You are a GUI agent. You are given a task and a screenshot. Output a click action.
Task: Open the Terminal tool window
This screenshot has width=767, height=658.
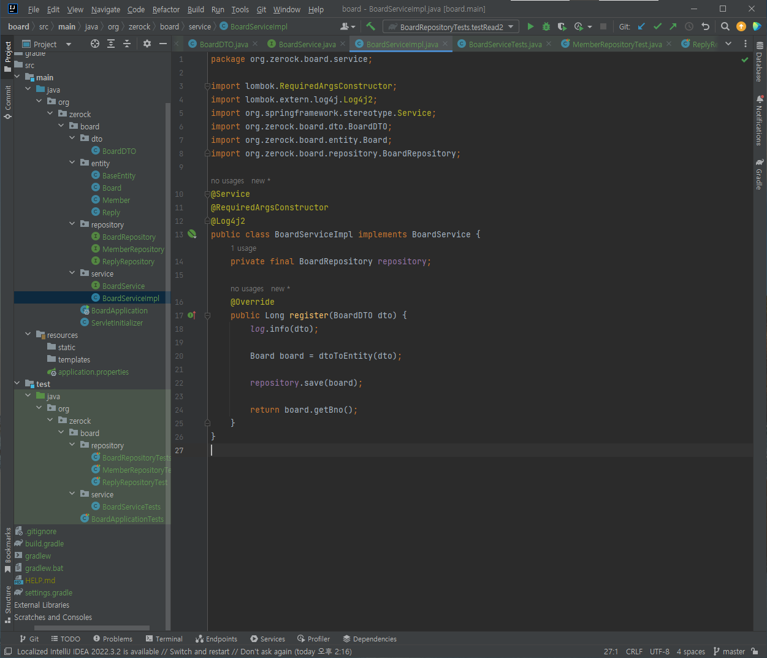164,638
